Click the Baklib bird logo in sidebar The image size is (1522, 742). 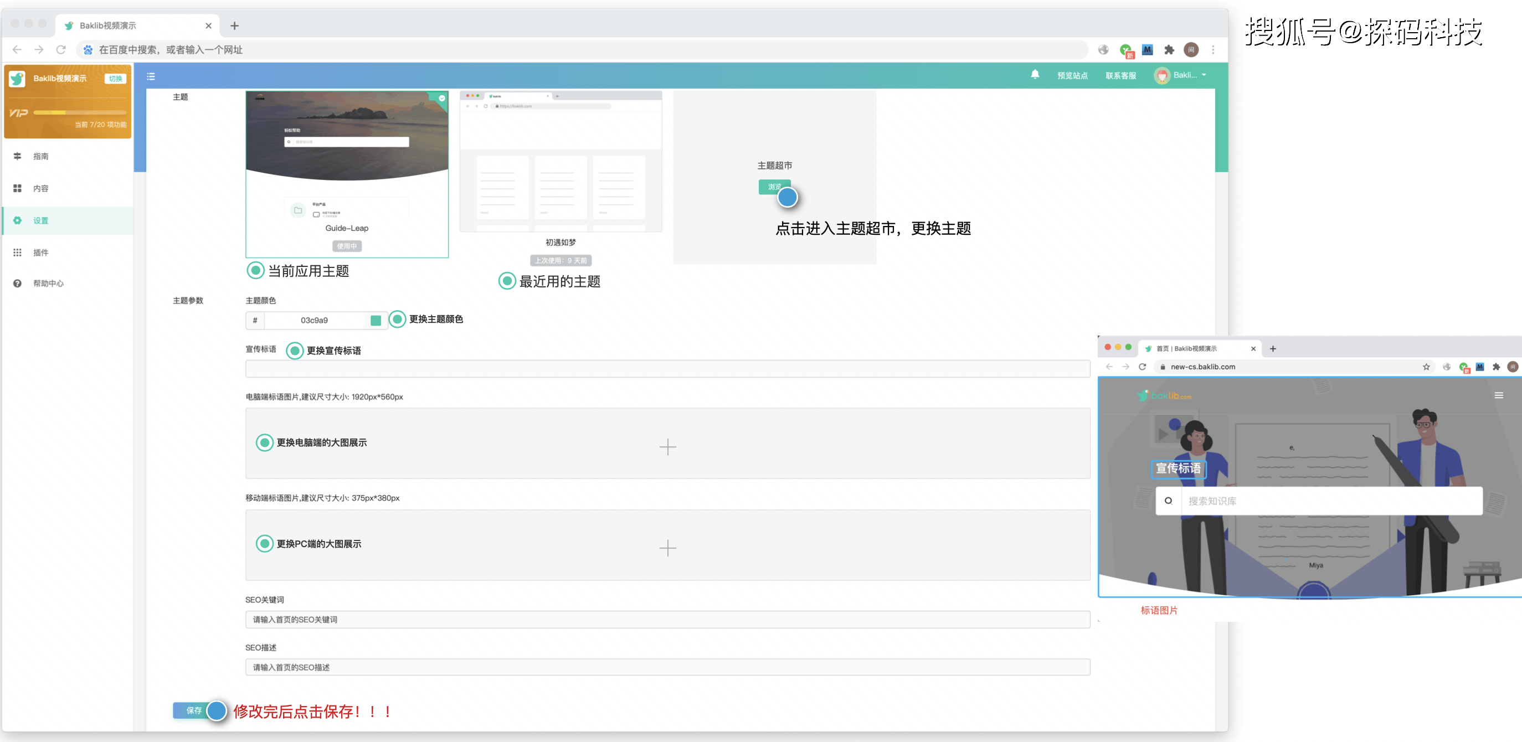[x=18, y=79]
